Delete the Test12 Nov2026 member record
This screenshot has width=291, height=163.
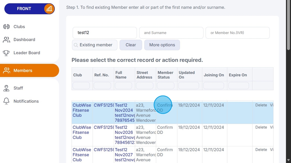click(x=261, y=127)
